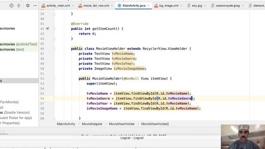Image resolution: width=265 pixels, height=149 pixels.
Task: Click tvMovieYear assignment on line 57
Action: point(97,103)
